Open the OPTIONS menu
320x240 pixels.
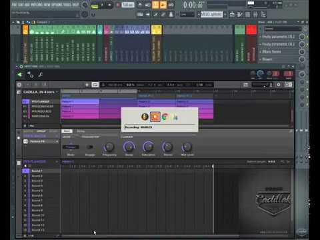[x=57, y=5]
